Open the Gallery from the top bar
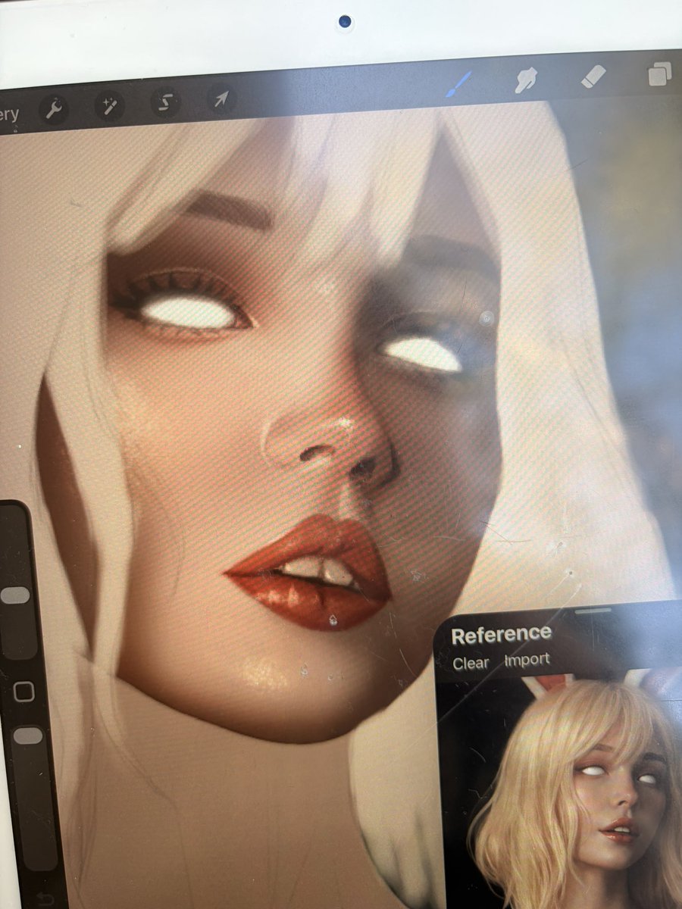This screenshot has height=909, width=682. [x=9, y=115]
